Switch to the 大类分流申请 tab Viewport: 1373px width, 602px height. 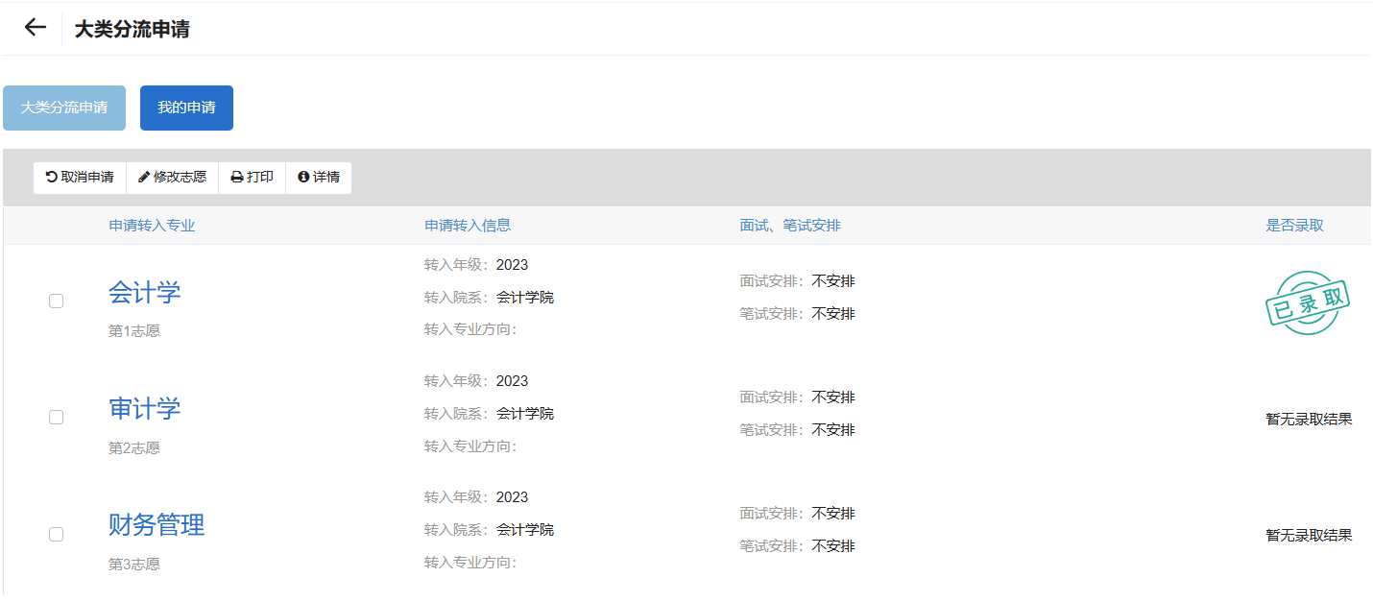[64, 108]
